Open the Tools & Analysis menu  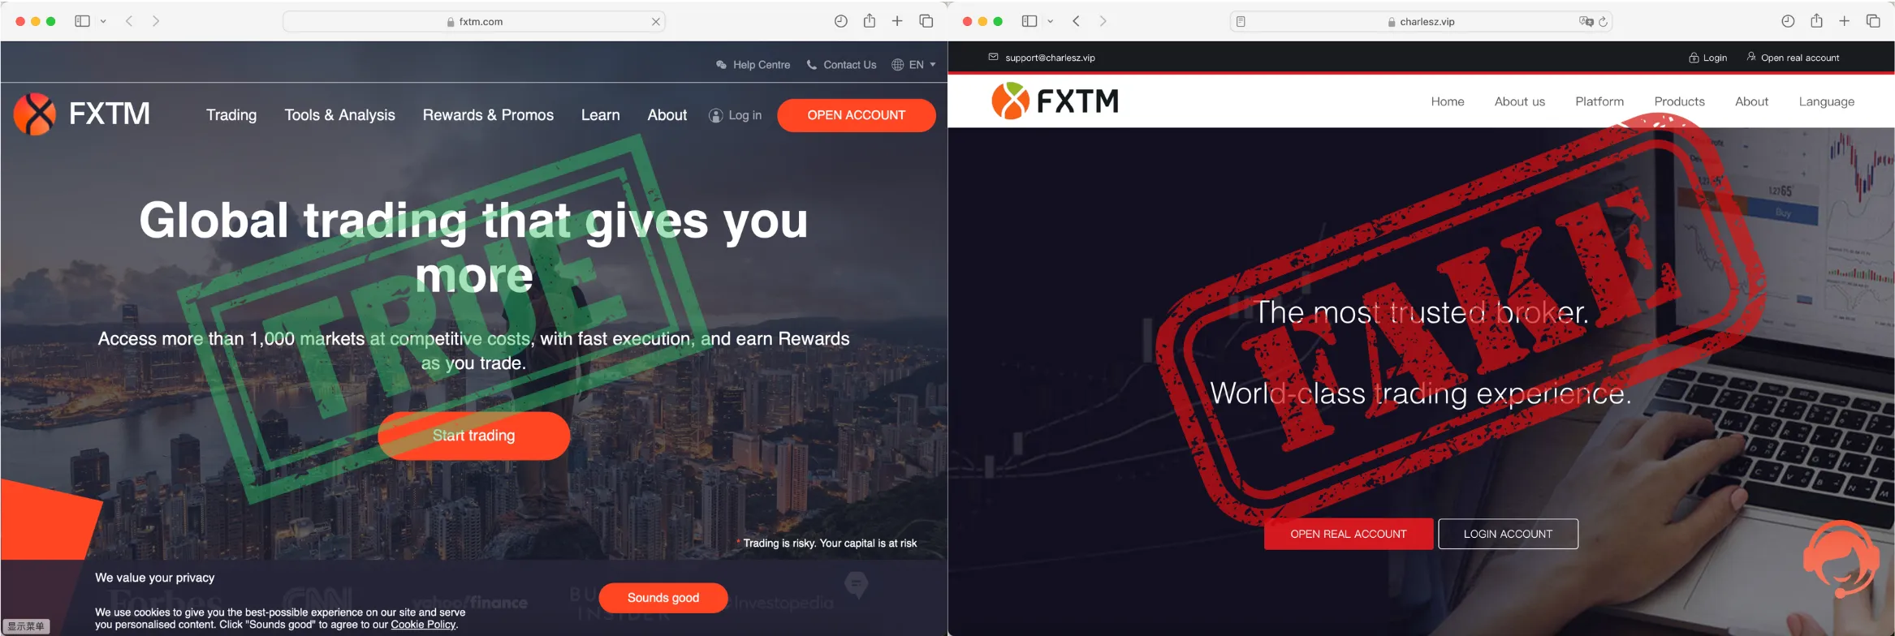point(339,115)
